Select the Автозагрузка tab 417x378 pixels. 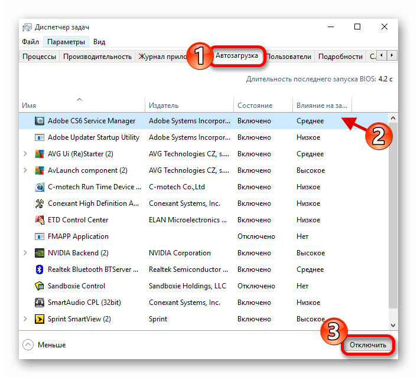point(237,55)
